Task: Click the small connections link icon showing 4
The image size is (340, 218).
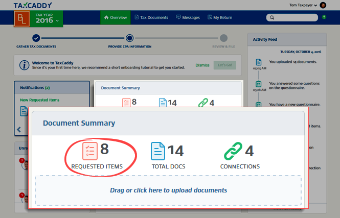Action: [x=203, y=103]
